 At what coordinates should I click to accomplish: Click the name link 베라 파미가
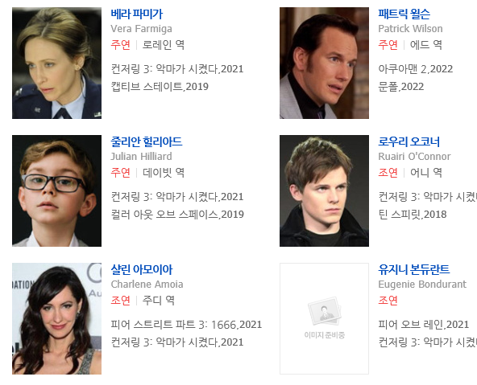pos(137,14)
